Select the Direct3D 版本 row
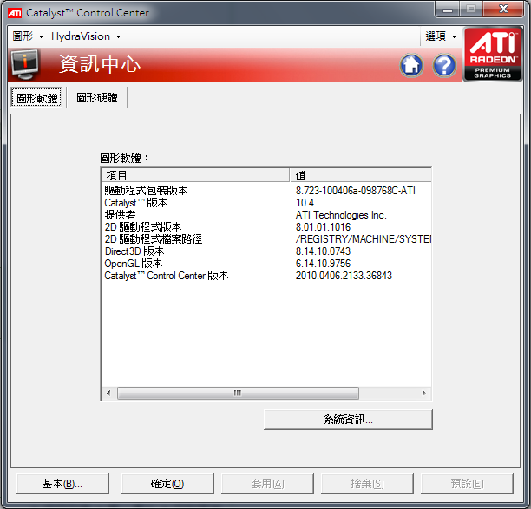 [266, 251]
